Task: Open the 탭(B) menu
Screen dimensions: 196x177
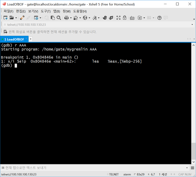Action: pos(56,11)
